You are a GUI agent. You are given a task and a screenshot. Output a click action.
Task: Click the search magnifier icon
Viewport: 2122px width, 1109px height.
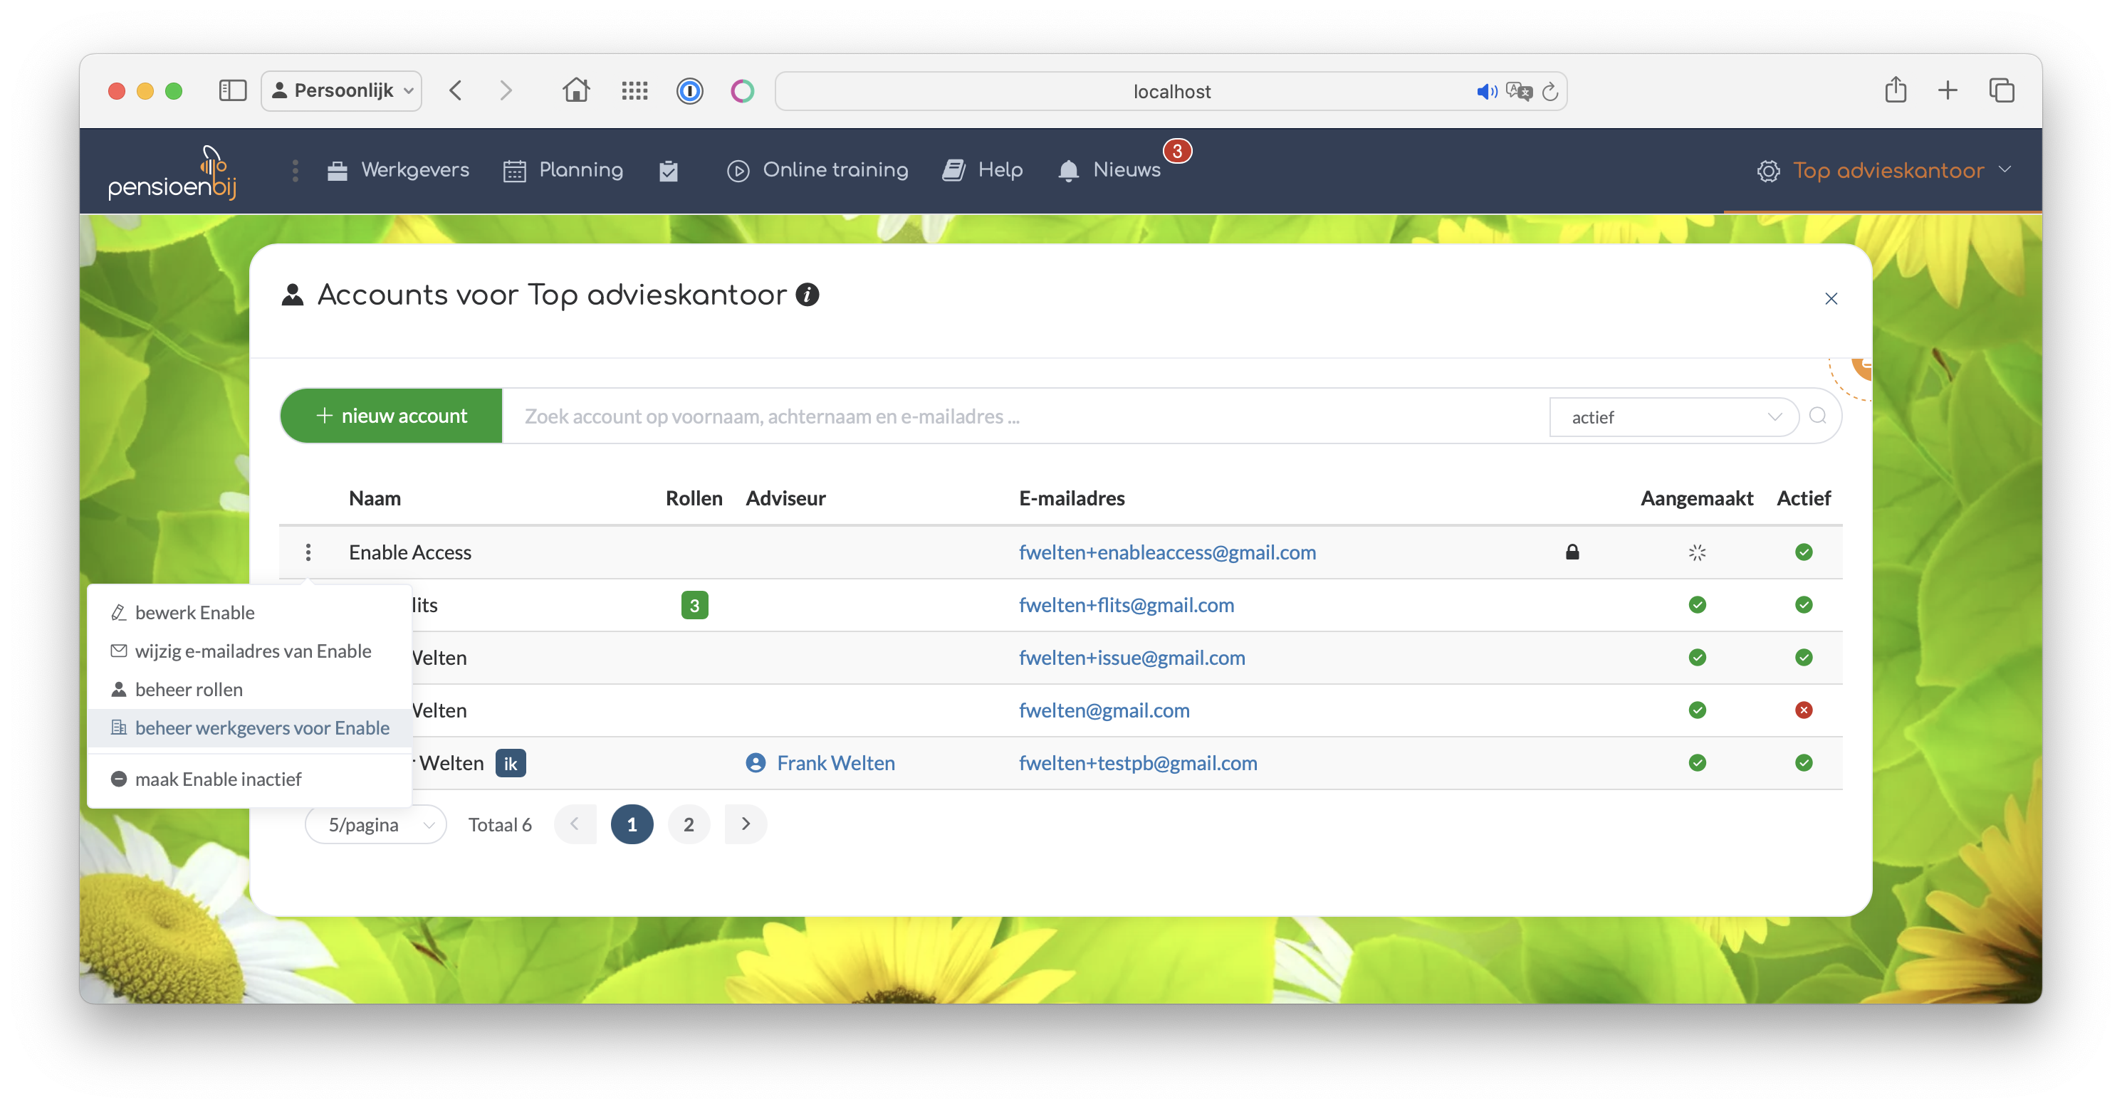[1817, 416]
